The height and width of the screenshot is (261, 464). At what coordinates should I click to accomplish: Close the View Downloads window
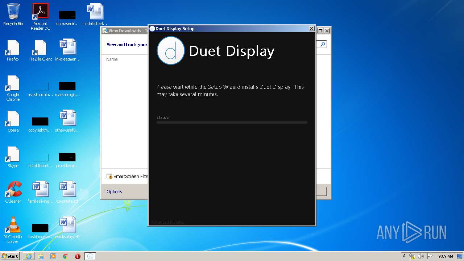[327, 31]
